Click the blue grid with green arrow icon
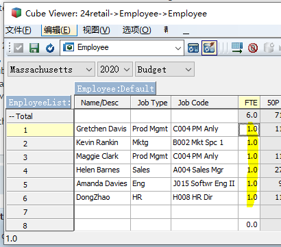This screenshot has height=247, width=281. pyautogui.click(x=236, y=48)
